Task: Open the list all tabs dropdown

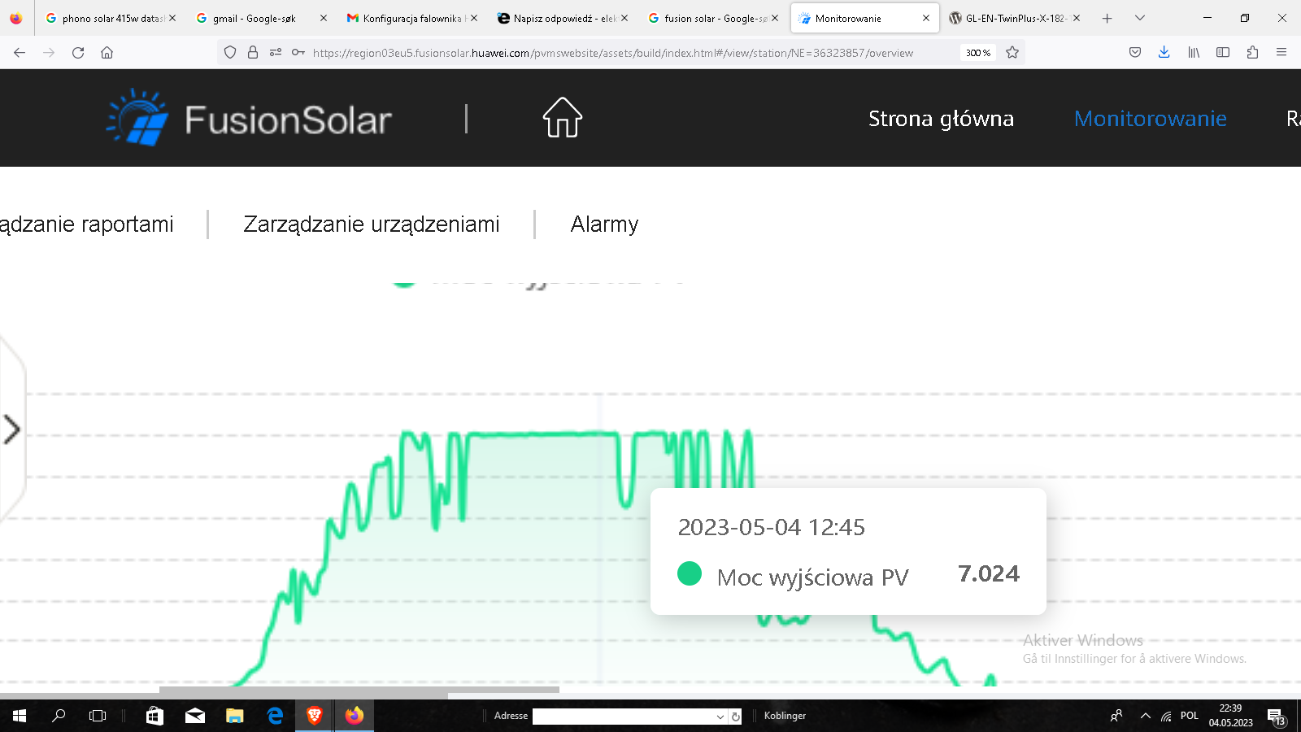Action: coord(1140,18)
